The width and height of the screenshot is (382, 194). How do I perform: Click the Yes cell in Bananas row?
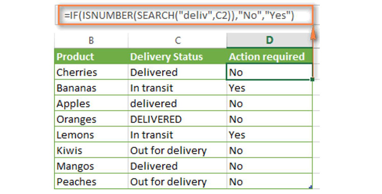[269, 88]
